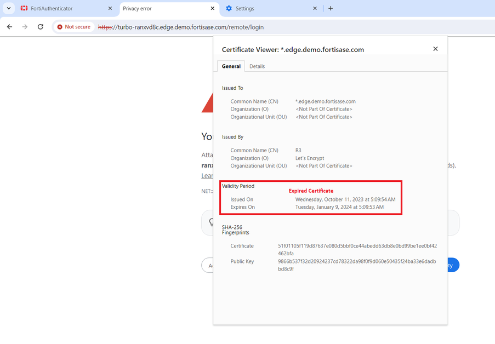Click the Issued To common name *.edge.demo.fortisase.com
Viewport: 495px width, 344px height.
coord(326,101)
